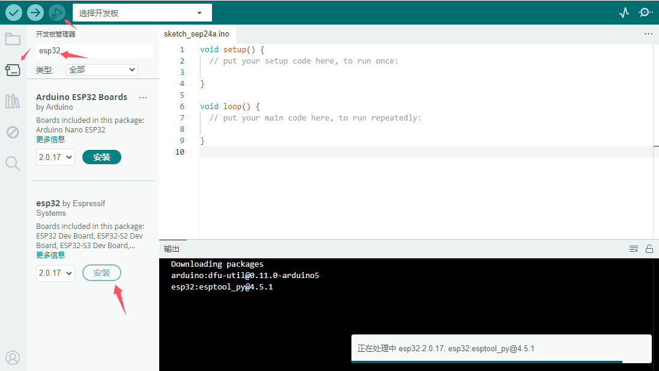Screen dimensions: 659x371
Task: Start the debugger with the debug icon
Action: tap(57, 12)
